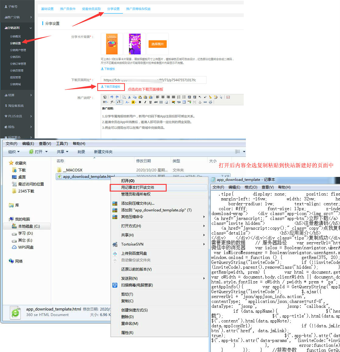
Task: Click the undo icon in editor toolbar
Action: click(x=112, y=97)
